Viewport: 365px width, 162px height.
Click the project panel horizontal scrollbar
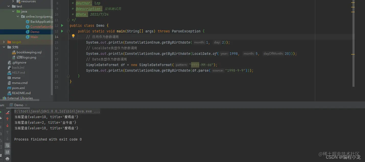point(20,100)
